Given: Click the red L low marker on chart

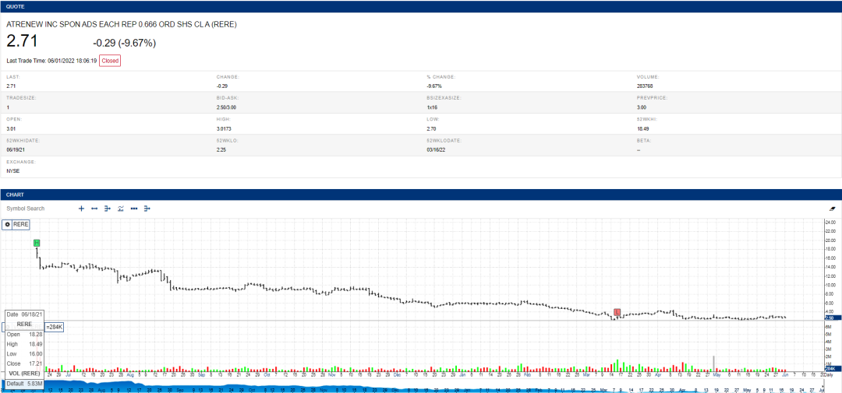Looking at the screenshot, I should [617, 312].
